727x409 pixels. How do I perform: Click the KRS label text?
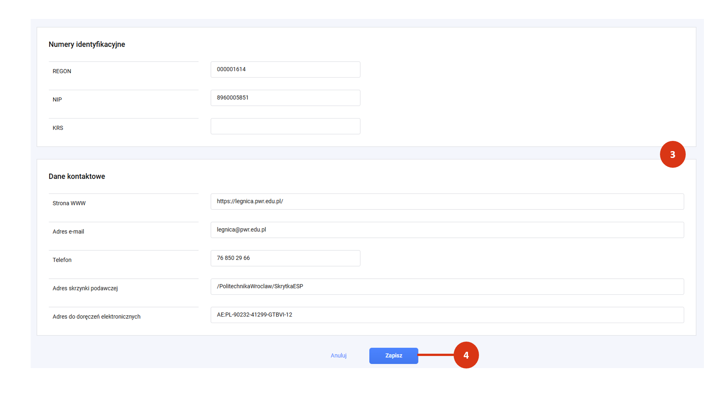[x=58, y=128]
